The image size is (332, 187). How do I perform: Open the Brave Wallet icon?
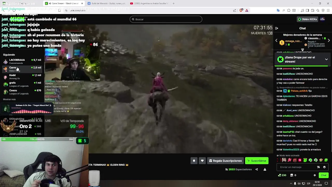(313, 10)
